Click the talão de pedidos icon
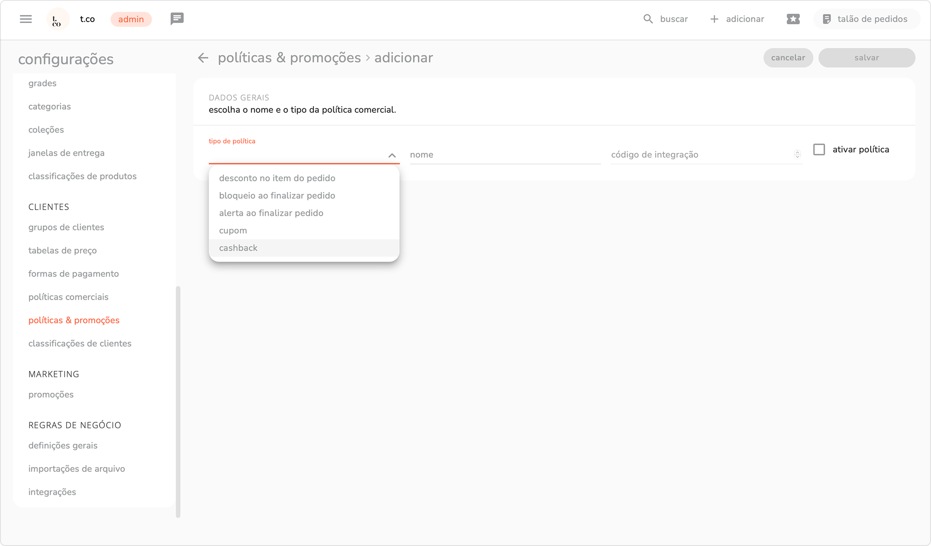This screenshot has width=931, height=546. click(x=827, y=19)
